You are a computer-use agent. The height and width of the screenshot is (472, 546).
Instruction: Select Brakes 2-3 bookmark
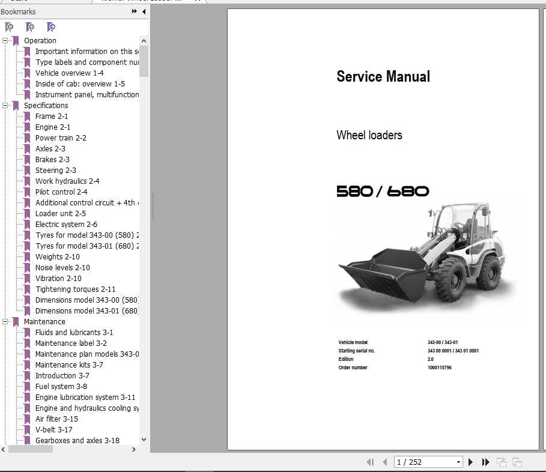tap(52, 159)
